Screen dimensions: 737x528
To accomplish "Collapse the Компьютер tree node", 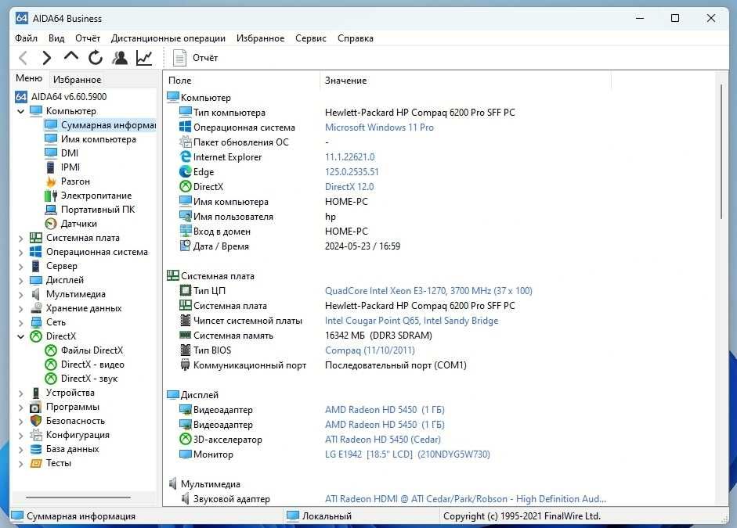I will click(x=20, y=111).
